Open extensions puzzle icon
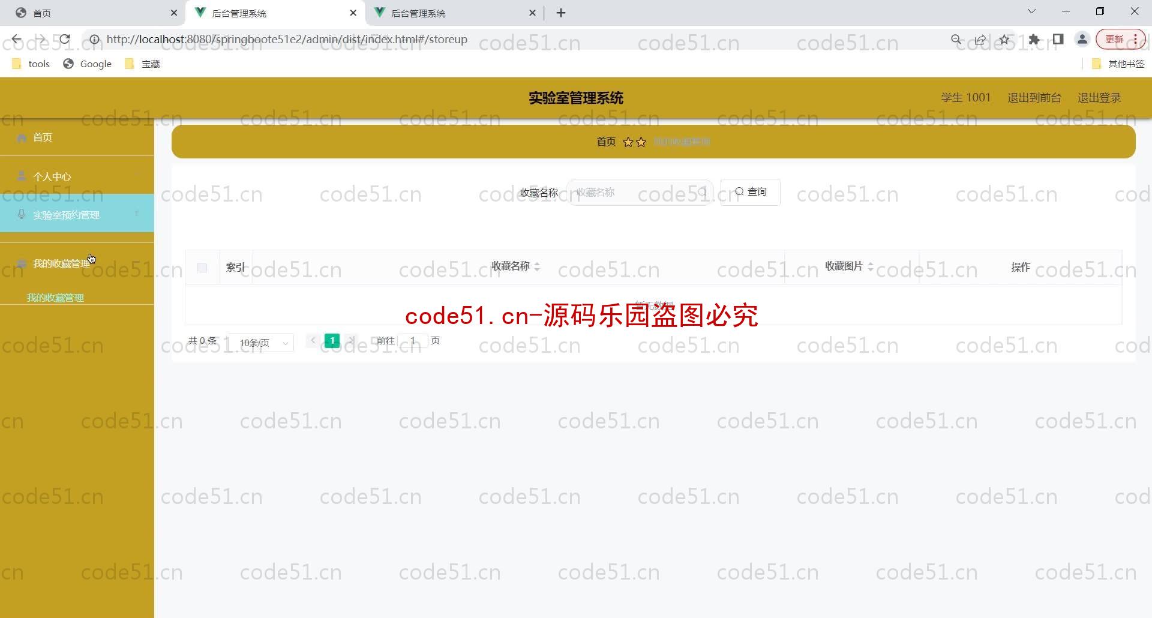 pyautogui.click(x=1034, y=40)
